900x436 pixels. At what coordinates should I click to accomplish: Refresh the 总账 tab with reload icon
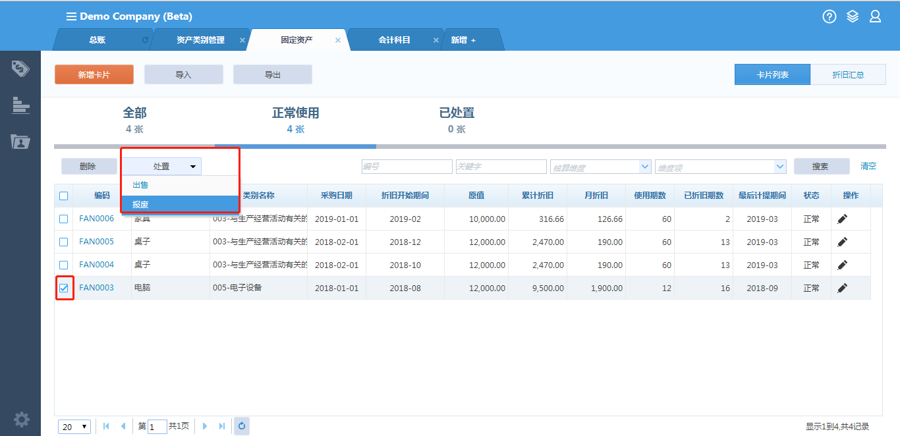click(x=145, y=40)
